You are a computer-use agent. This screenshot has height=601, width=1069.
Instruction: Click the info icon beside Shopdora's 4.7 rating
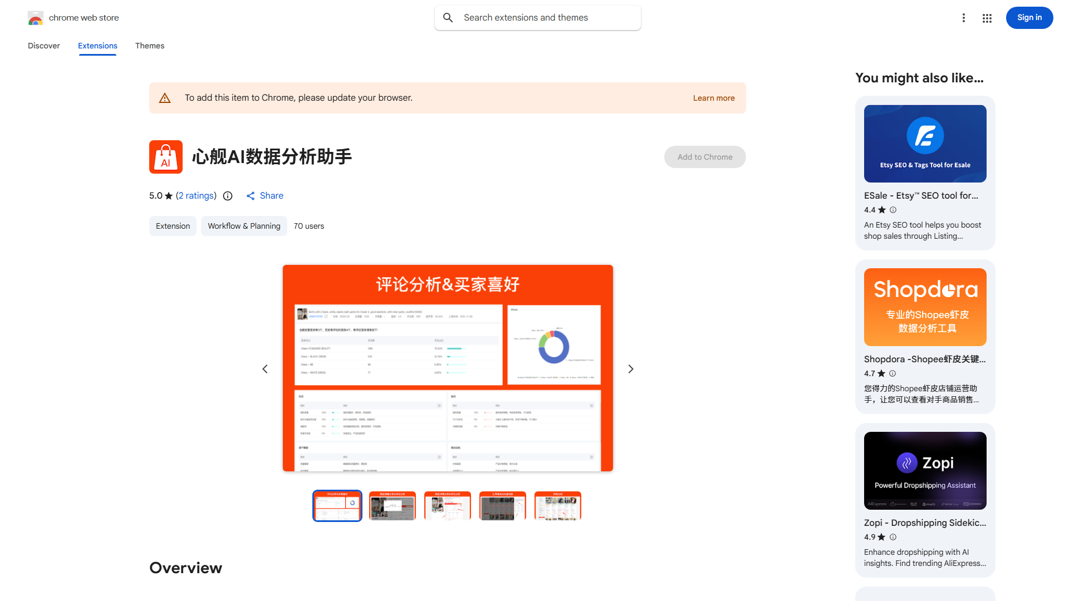pyautogui.click(x=893, y=373)
